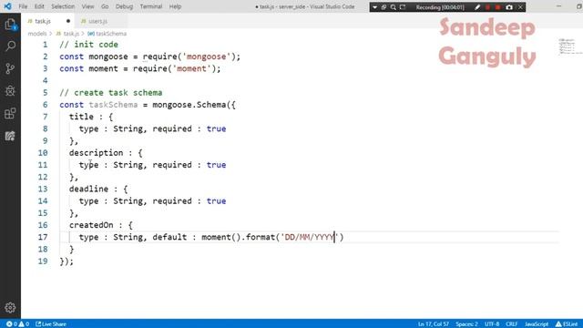Click the recorder camera snapshot icon

click(509, 7)
